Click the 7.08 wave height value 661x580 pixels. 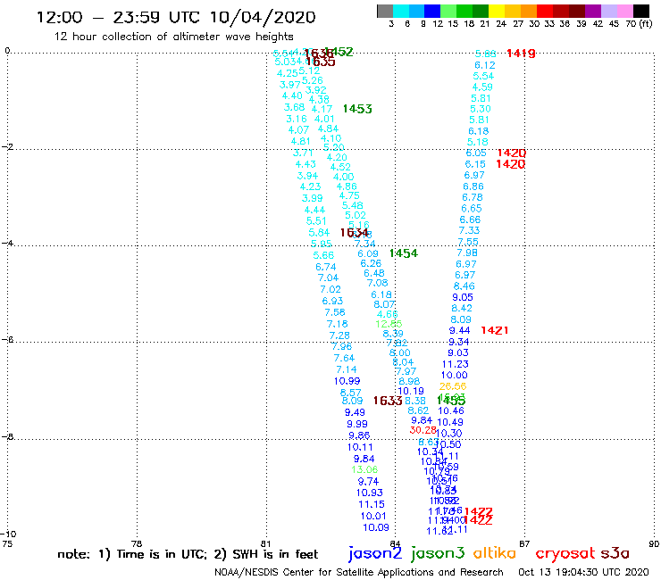377,283
